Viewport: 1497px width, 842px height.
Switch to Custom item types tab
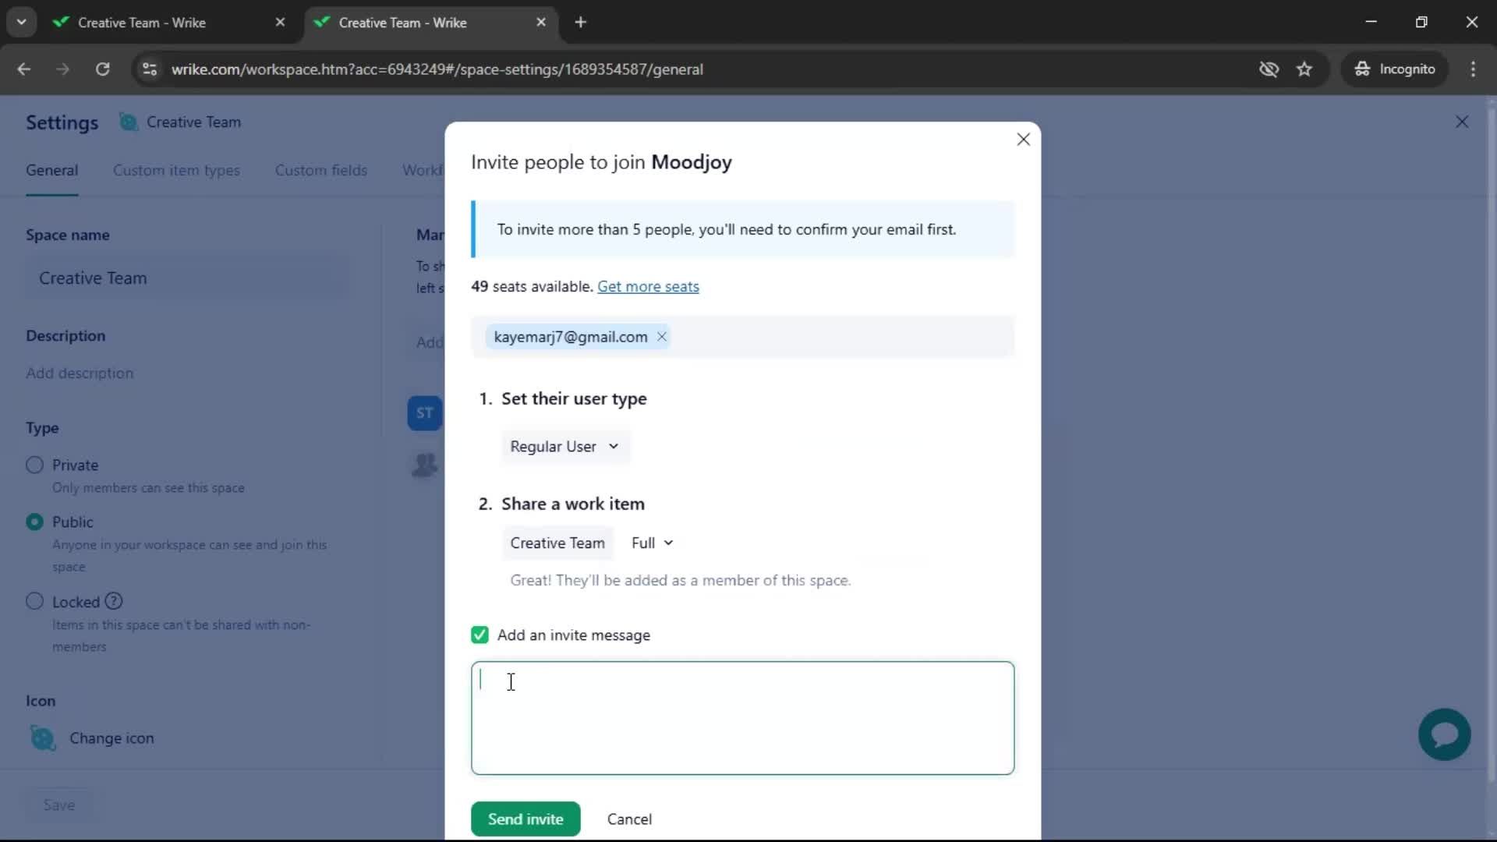pyautogui.click(x=176, y=170)
